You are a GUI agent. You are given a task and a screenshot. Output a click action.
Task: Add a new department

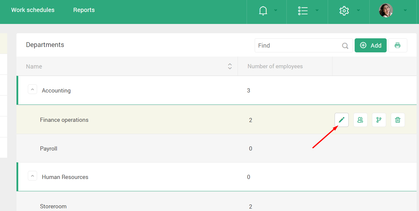coord(371,45)
